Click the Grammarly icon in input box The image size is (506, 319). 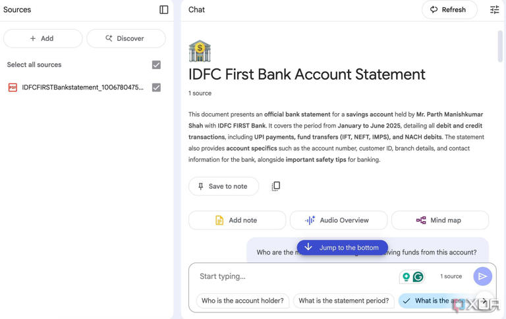click(418, 277)
